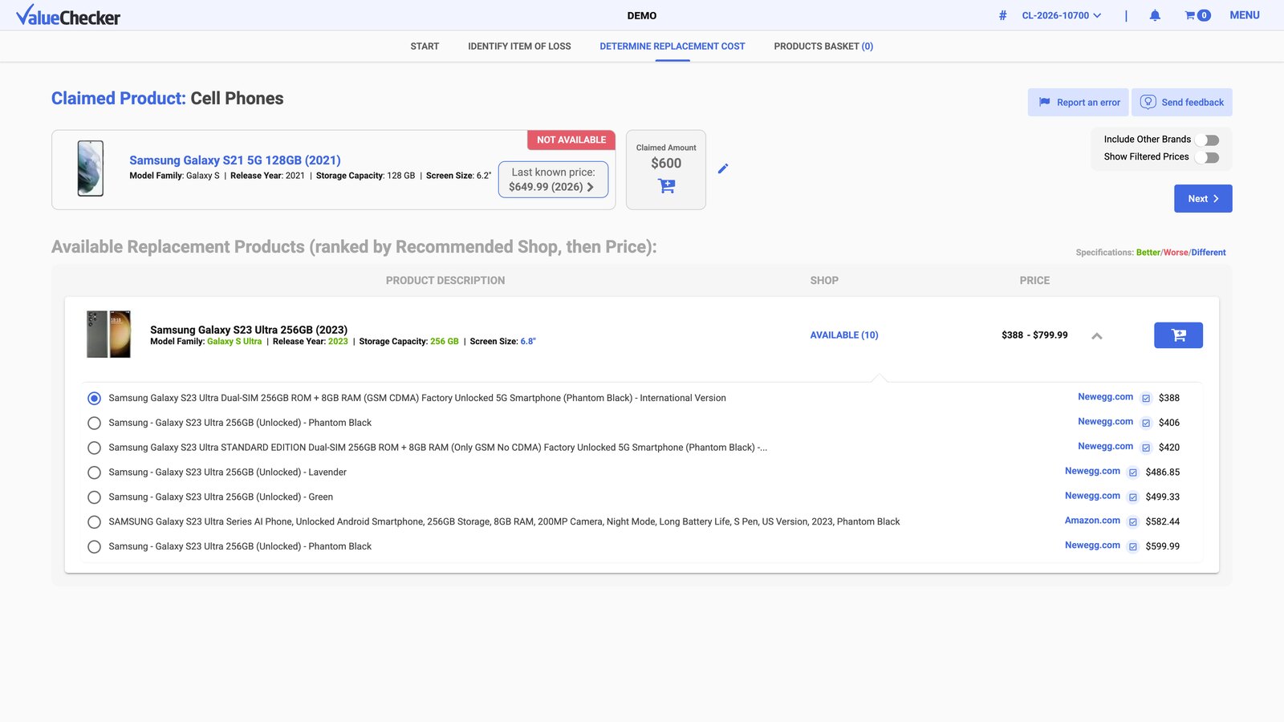View the Galaxy S23 Ultra product thumbnail

108,334
